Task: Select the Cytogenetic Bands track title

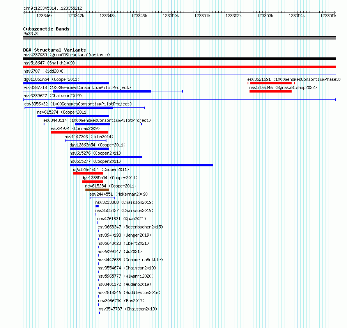Action: (46, 29)
